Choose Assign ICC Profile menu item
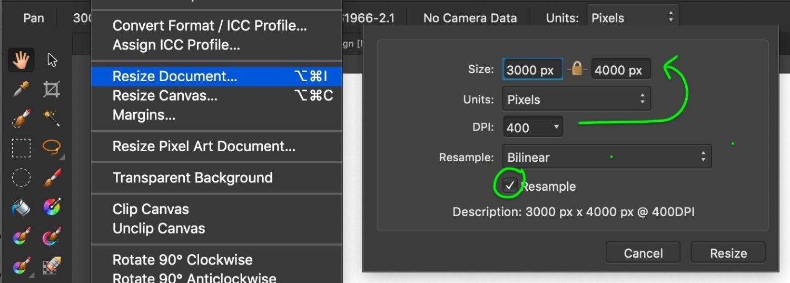Screen dimensions: 790x283 click(x=216, y=45)
